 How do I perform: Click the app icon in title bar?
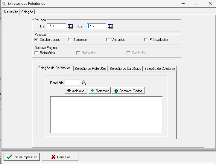(4, 4)
